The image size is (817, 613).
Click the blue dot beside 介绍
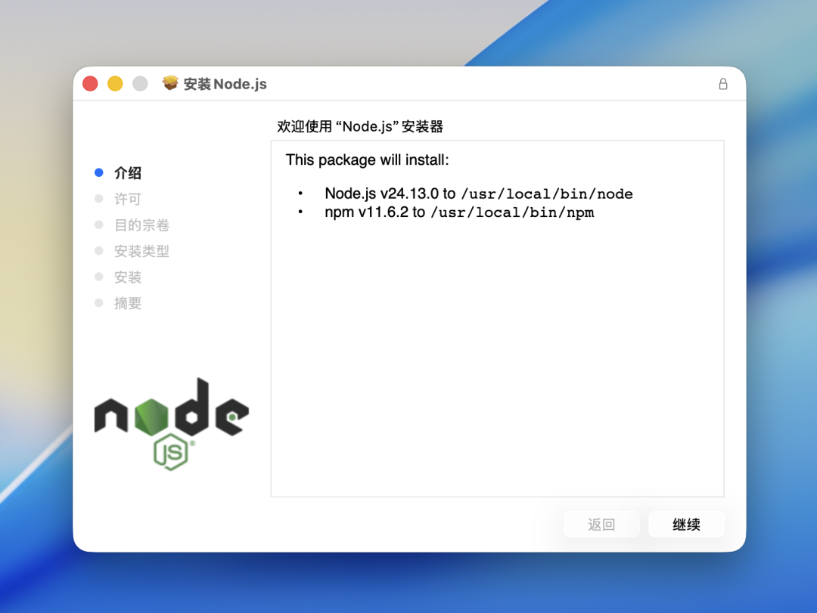pos(98,172)
